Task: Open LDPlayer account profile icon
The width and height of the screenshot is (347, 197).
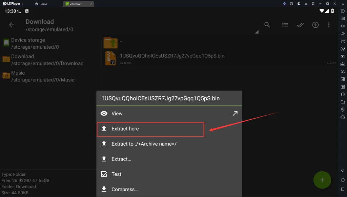Action: (299, 3)
